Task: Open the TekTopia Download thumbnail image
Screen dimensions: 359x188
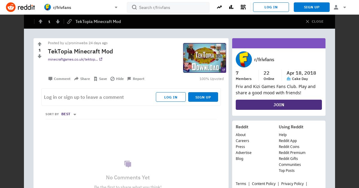Action: 205,58
